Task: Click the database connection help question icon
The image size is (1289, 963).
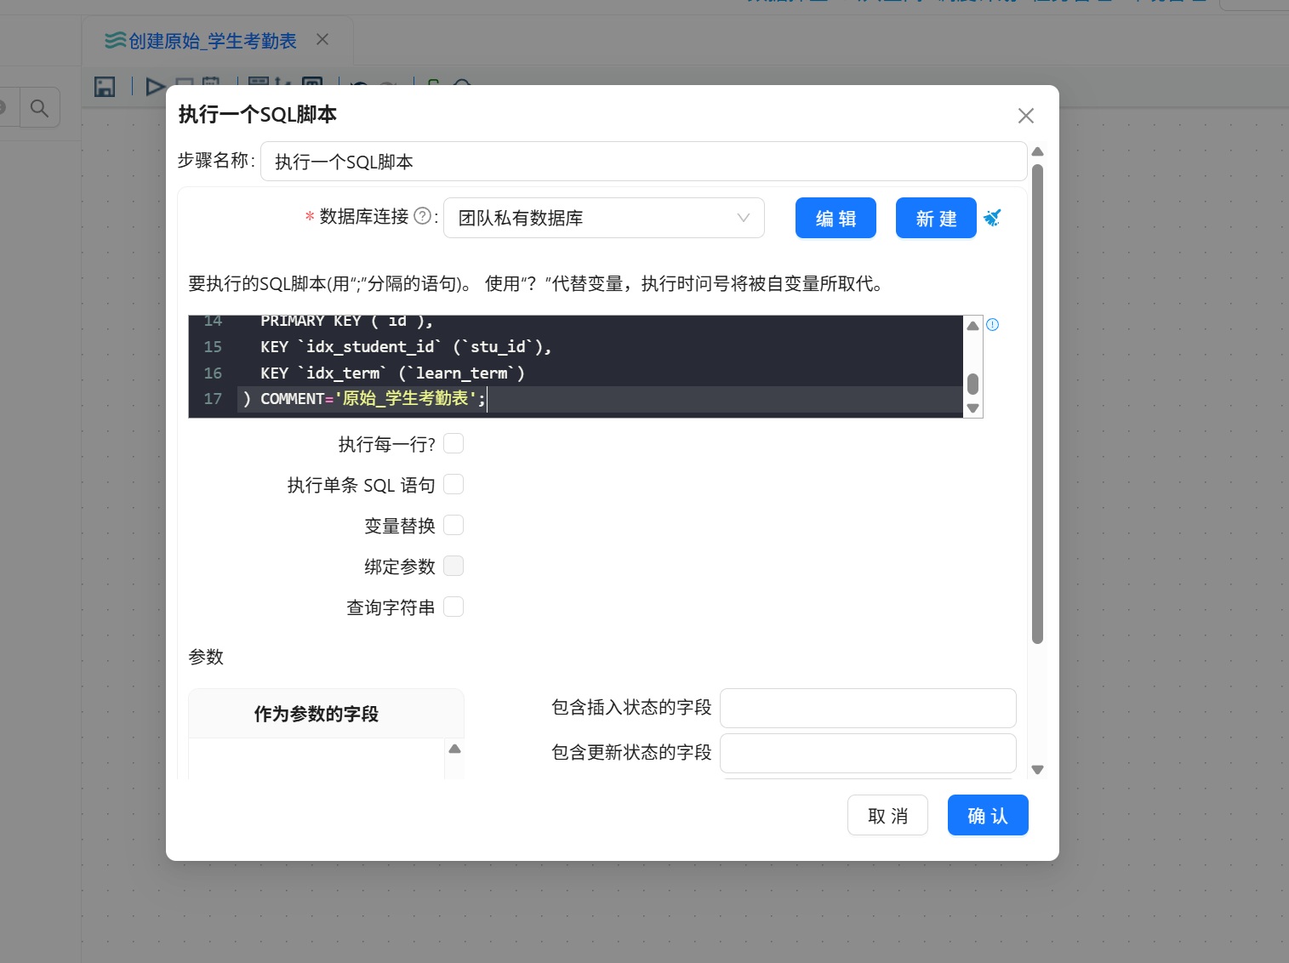Action: [x=422, y=216]
